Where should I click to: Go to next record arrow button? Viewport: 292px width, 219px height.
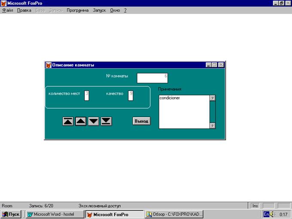[94, 121]
